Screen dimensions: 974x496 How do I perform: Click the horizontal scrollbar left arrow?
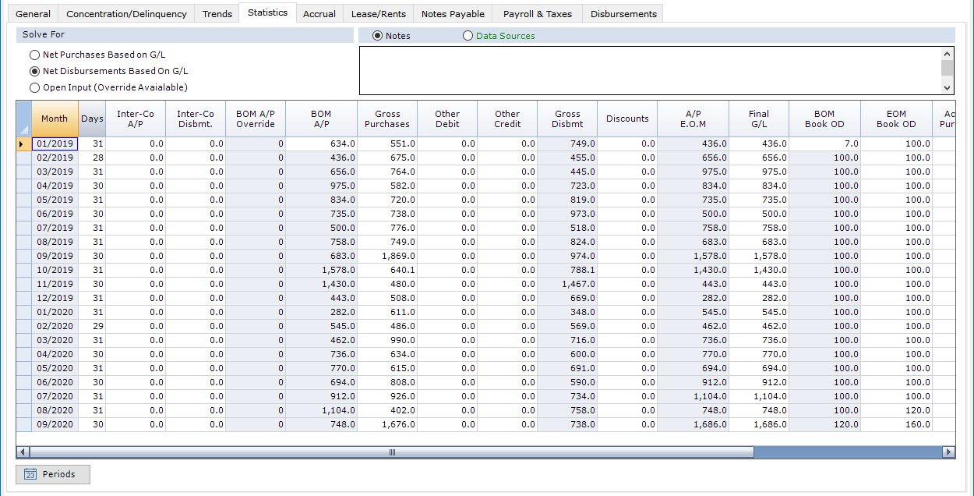click(23, 452)
